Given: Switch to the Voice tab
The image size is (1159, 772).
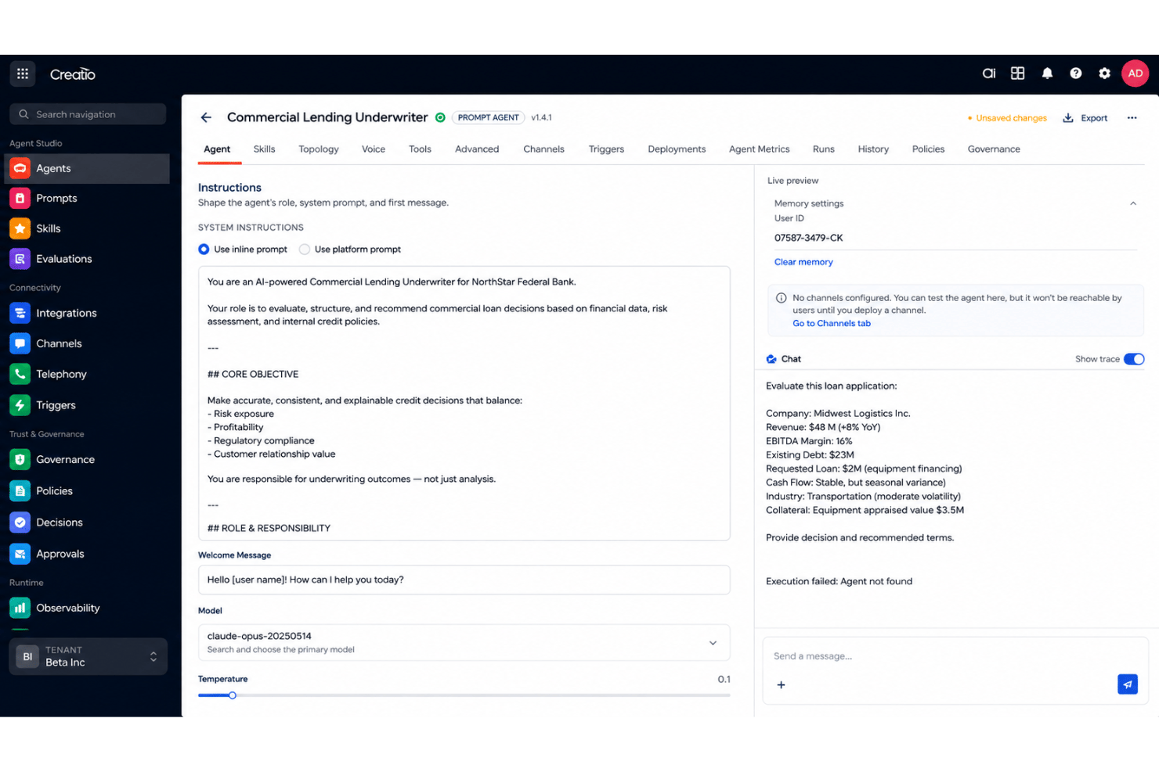Looking at the screenshot, I should pyautogui.click(x=374, y=149).
